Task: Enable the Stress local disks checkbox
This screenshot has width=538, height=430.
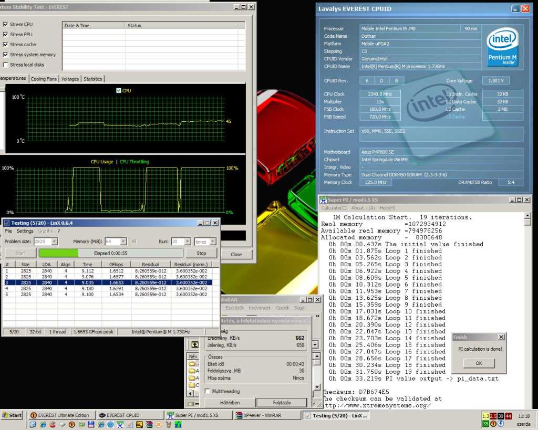Action: pyautogui.click(x=6, y=65)
